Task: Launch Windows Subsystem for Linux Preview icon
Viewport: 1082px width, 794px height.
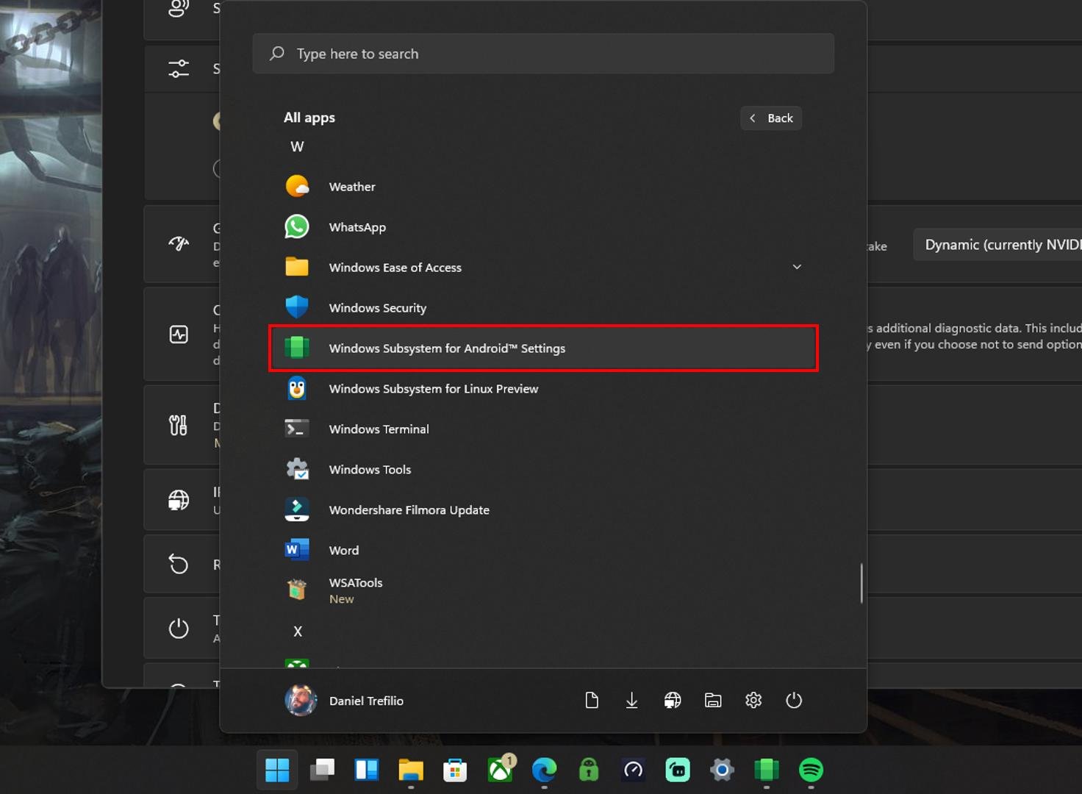Action: point(297,388)
